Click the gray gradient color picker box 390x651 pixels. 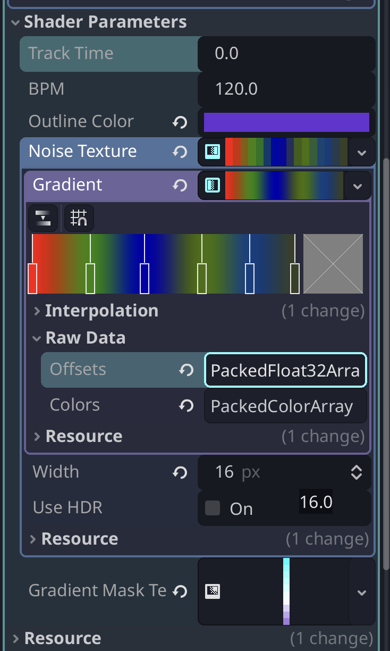tap(333, 264)
